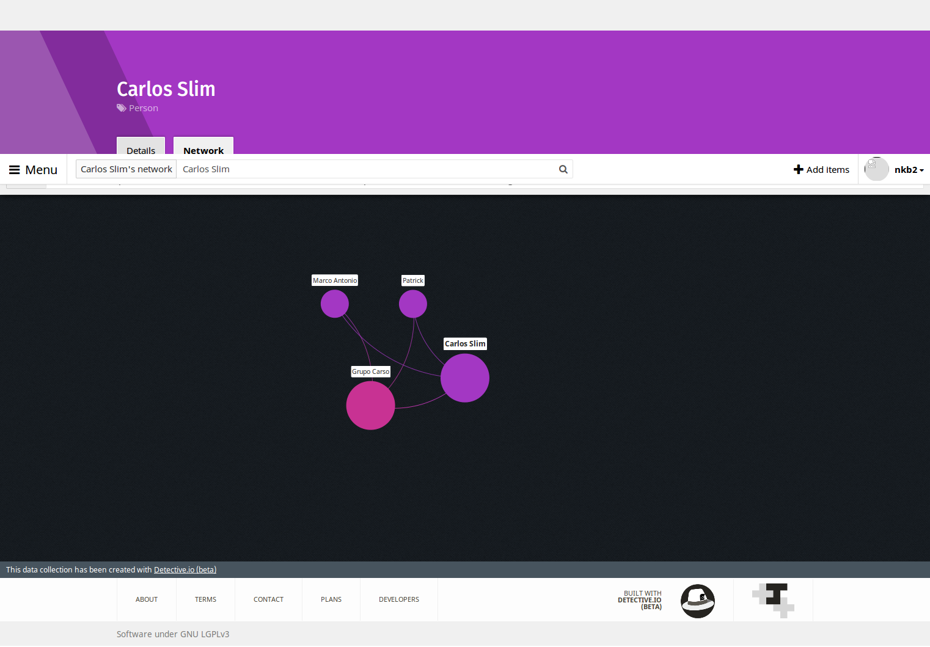Screen dimensions: 930x647
Task: Click the Carlos Slim graph label
Action: pyautogui.click(x=465, y=344)
